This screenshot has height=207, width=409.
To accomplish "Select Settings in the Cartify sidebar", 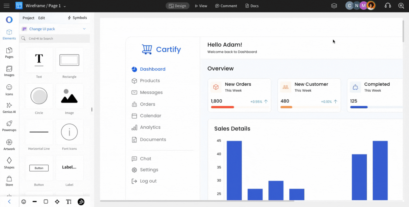I will tap(145, 170).
